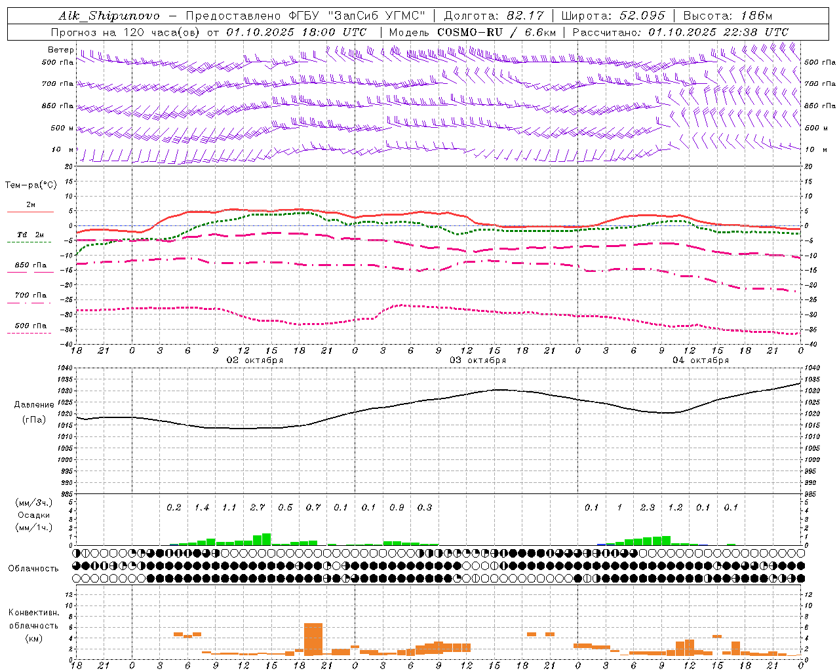Click the (км) unit label
The width and height of the screenshot is (839, 671).
pos(33,638)
